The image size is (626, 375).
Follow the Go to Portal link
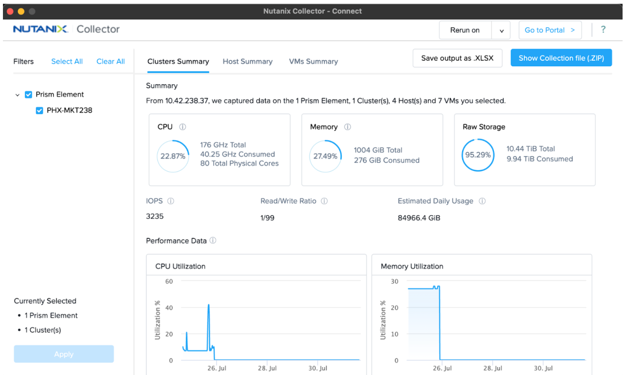pyautogui.click(x=550, y=30)
